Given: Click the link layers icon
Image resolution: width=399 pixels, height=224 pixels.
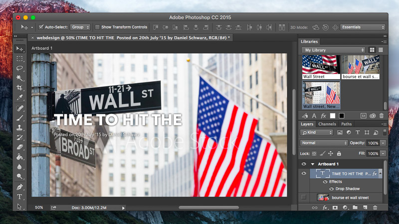Looking at the screenshot, I should click(x=315, y=208).
